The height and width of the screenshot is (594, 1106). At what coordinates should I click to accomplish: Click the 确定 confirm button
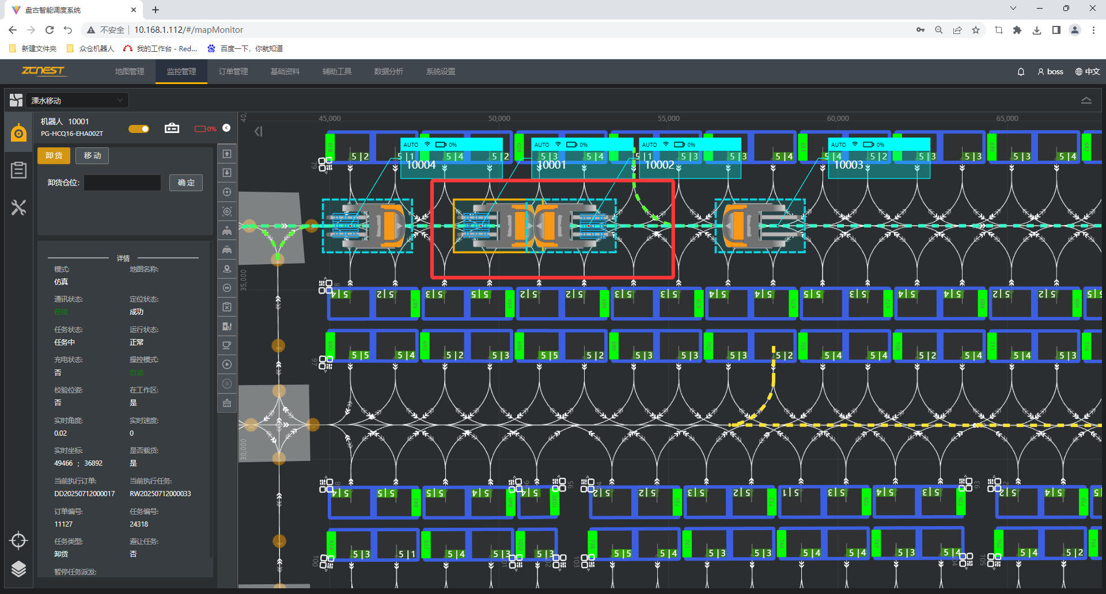186,183
